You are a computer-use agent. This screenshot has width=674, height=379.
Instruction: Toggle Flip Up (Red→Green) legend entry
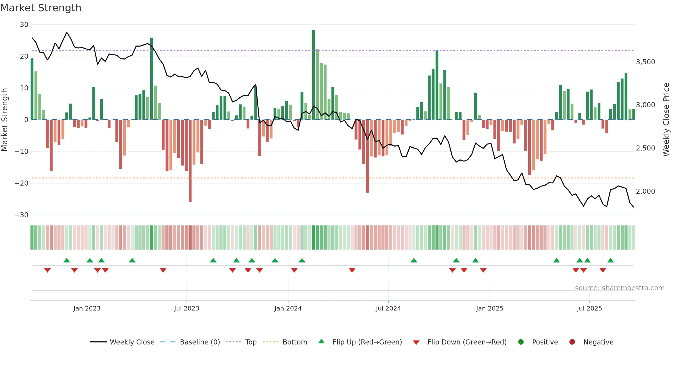coord(360,342)
